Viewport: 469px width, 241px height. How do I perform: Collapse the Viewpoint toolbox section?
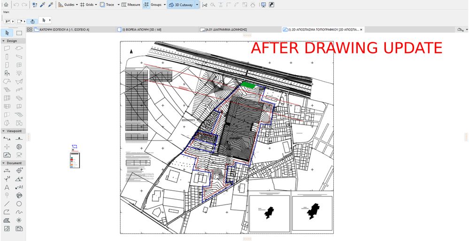point(3,131)
